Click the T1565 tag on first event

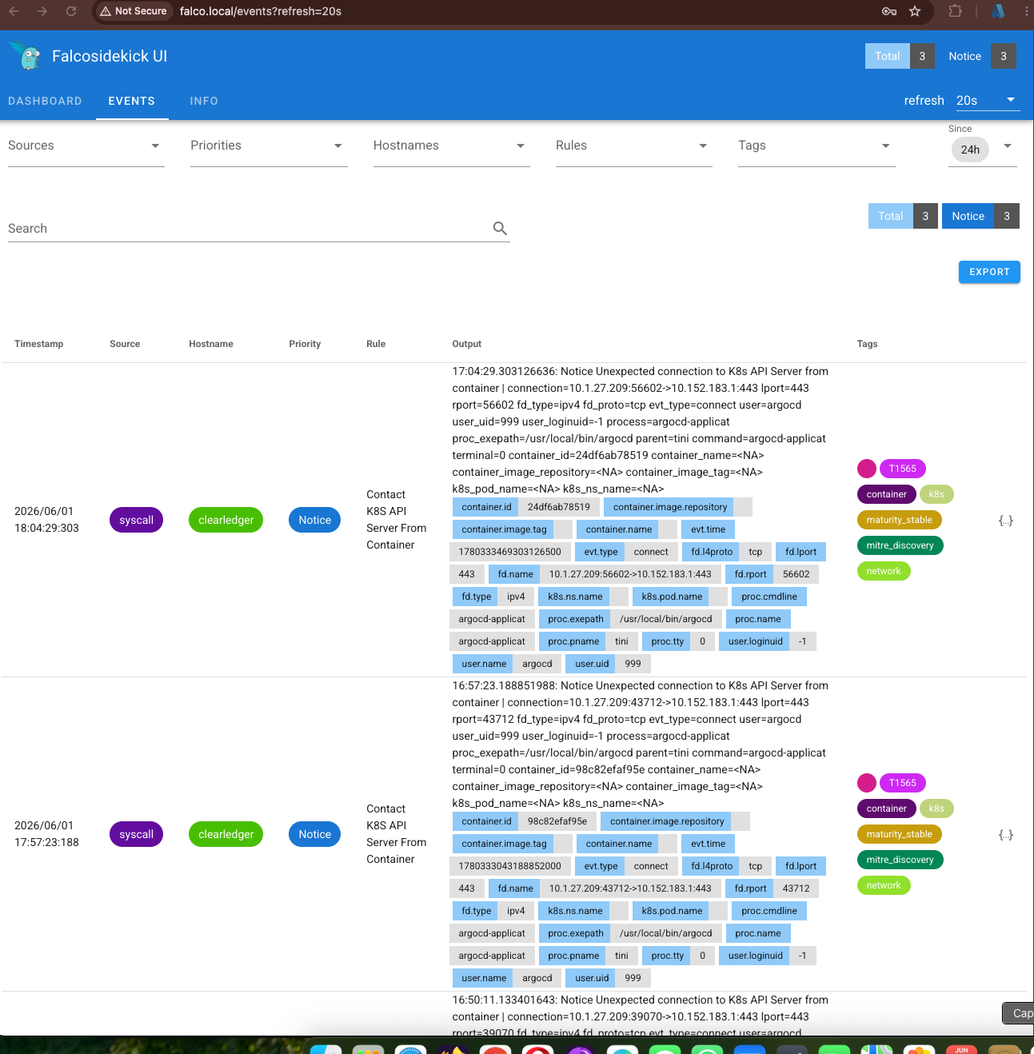coord(903,469)
